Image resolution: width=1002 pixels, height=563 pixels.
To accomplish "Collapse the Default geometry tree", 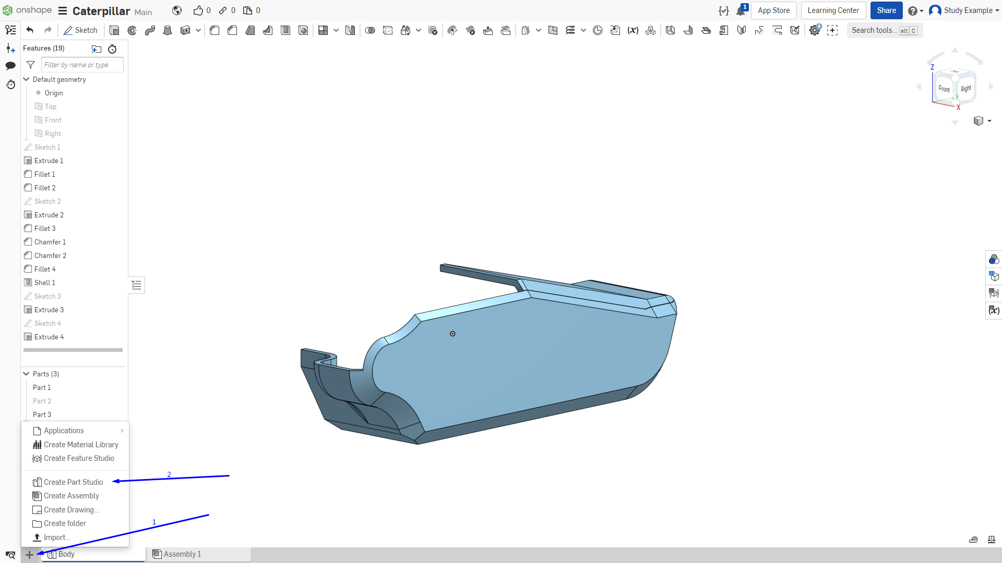I will [26, 79].
